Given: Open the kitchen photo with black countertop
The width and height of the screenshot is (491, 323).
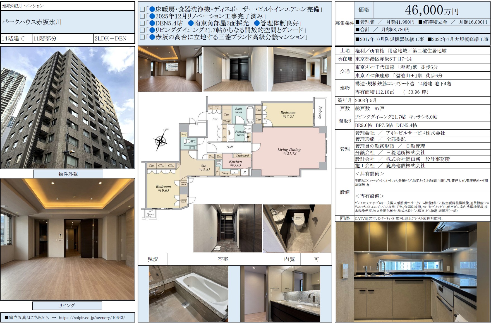Looking at the screenshot, I should 413,272.
